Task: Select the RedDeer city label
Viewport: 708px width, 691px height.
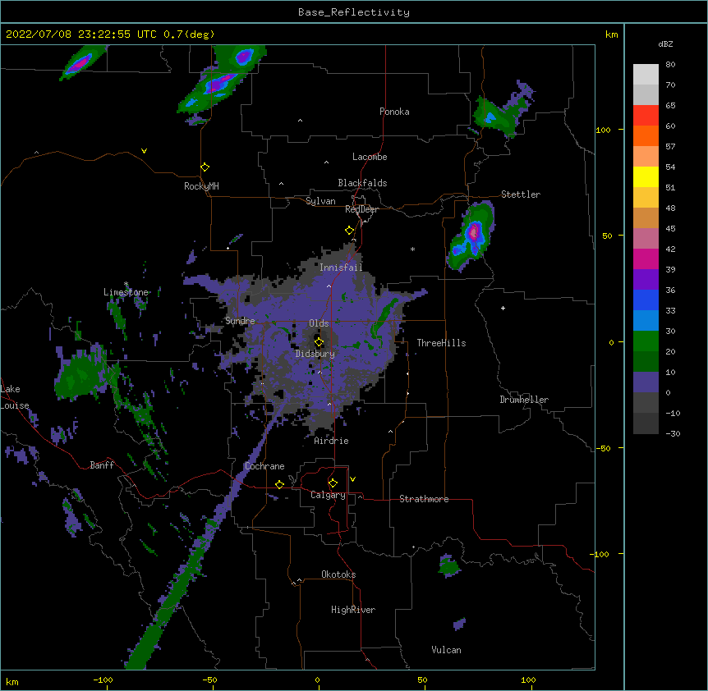Action: [361, 209]
